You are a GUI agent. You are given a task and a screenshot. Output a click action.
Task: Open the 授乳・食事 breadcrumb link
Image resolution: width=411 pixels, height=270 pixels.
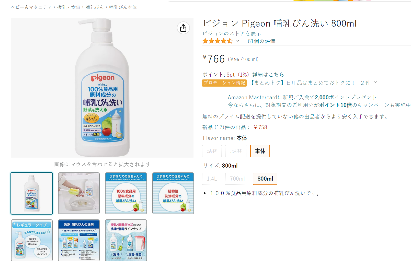tap(69, 7)
